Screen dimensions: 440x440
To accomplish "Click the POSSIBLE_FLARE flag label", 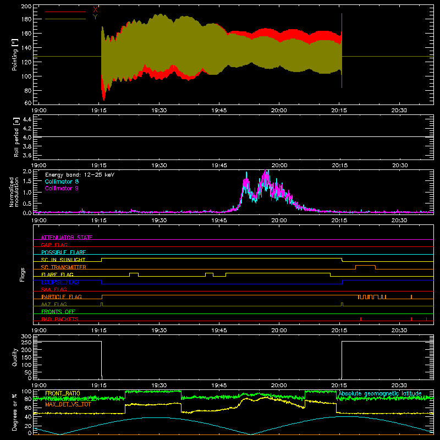I will pos(63,252).
